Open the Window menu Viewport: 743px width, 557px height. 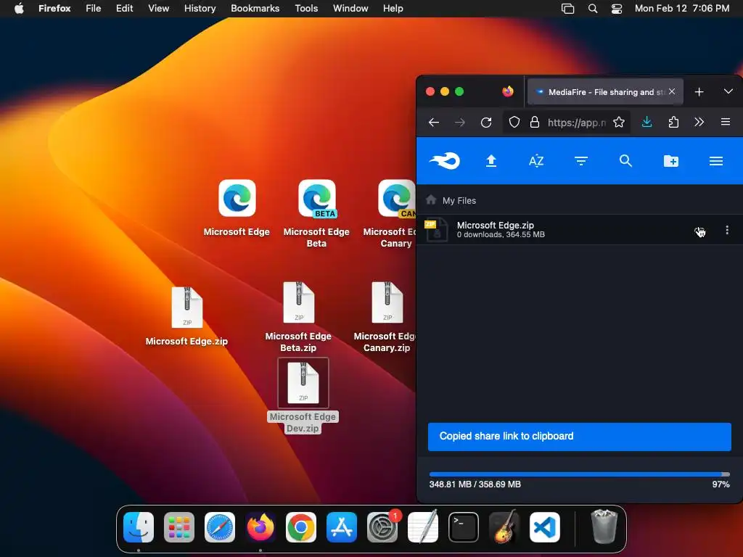click(x=350, y=8)
